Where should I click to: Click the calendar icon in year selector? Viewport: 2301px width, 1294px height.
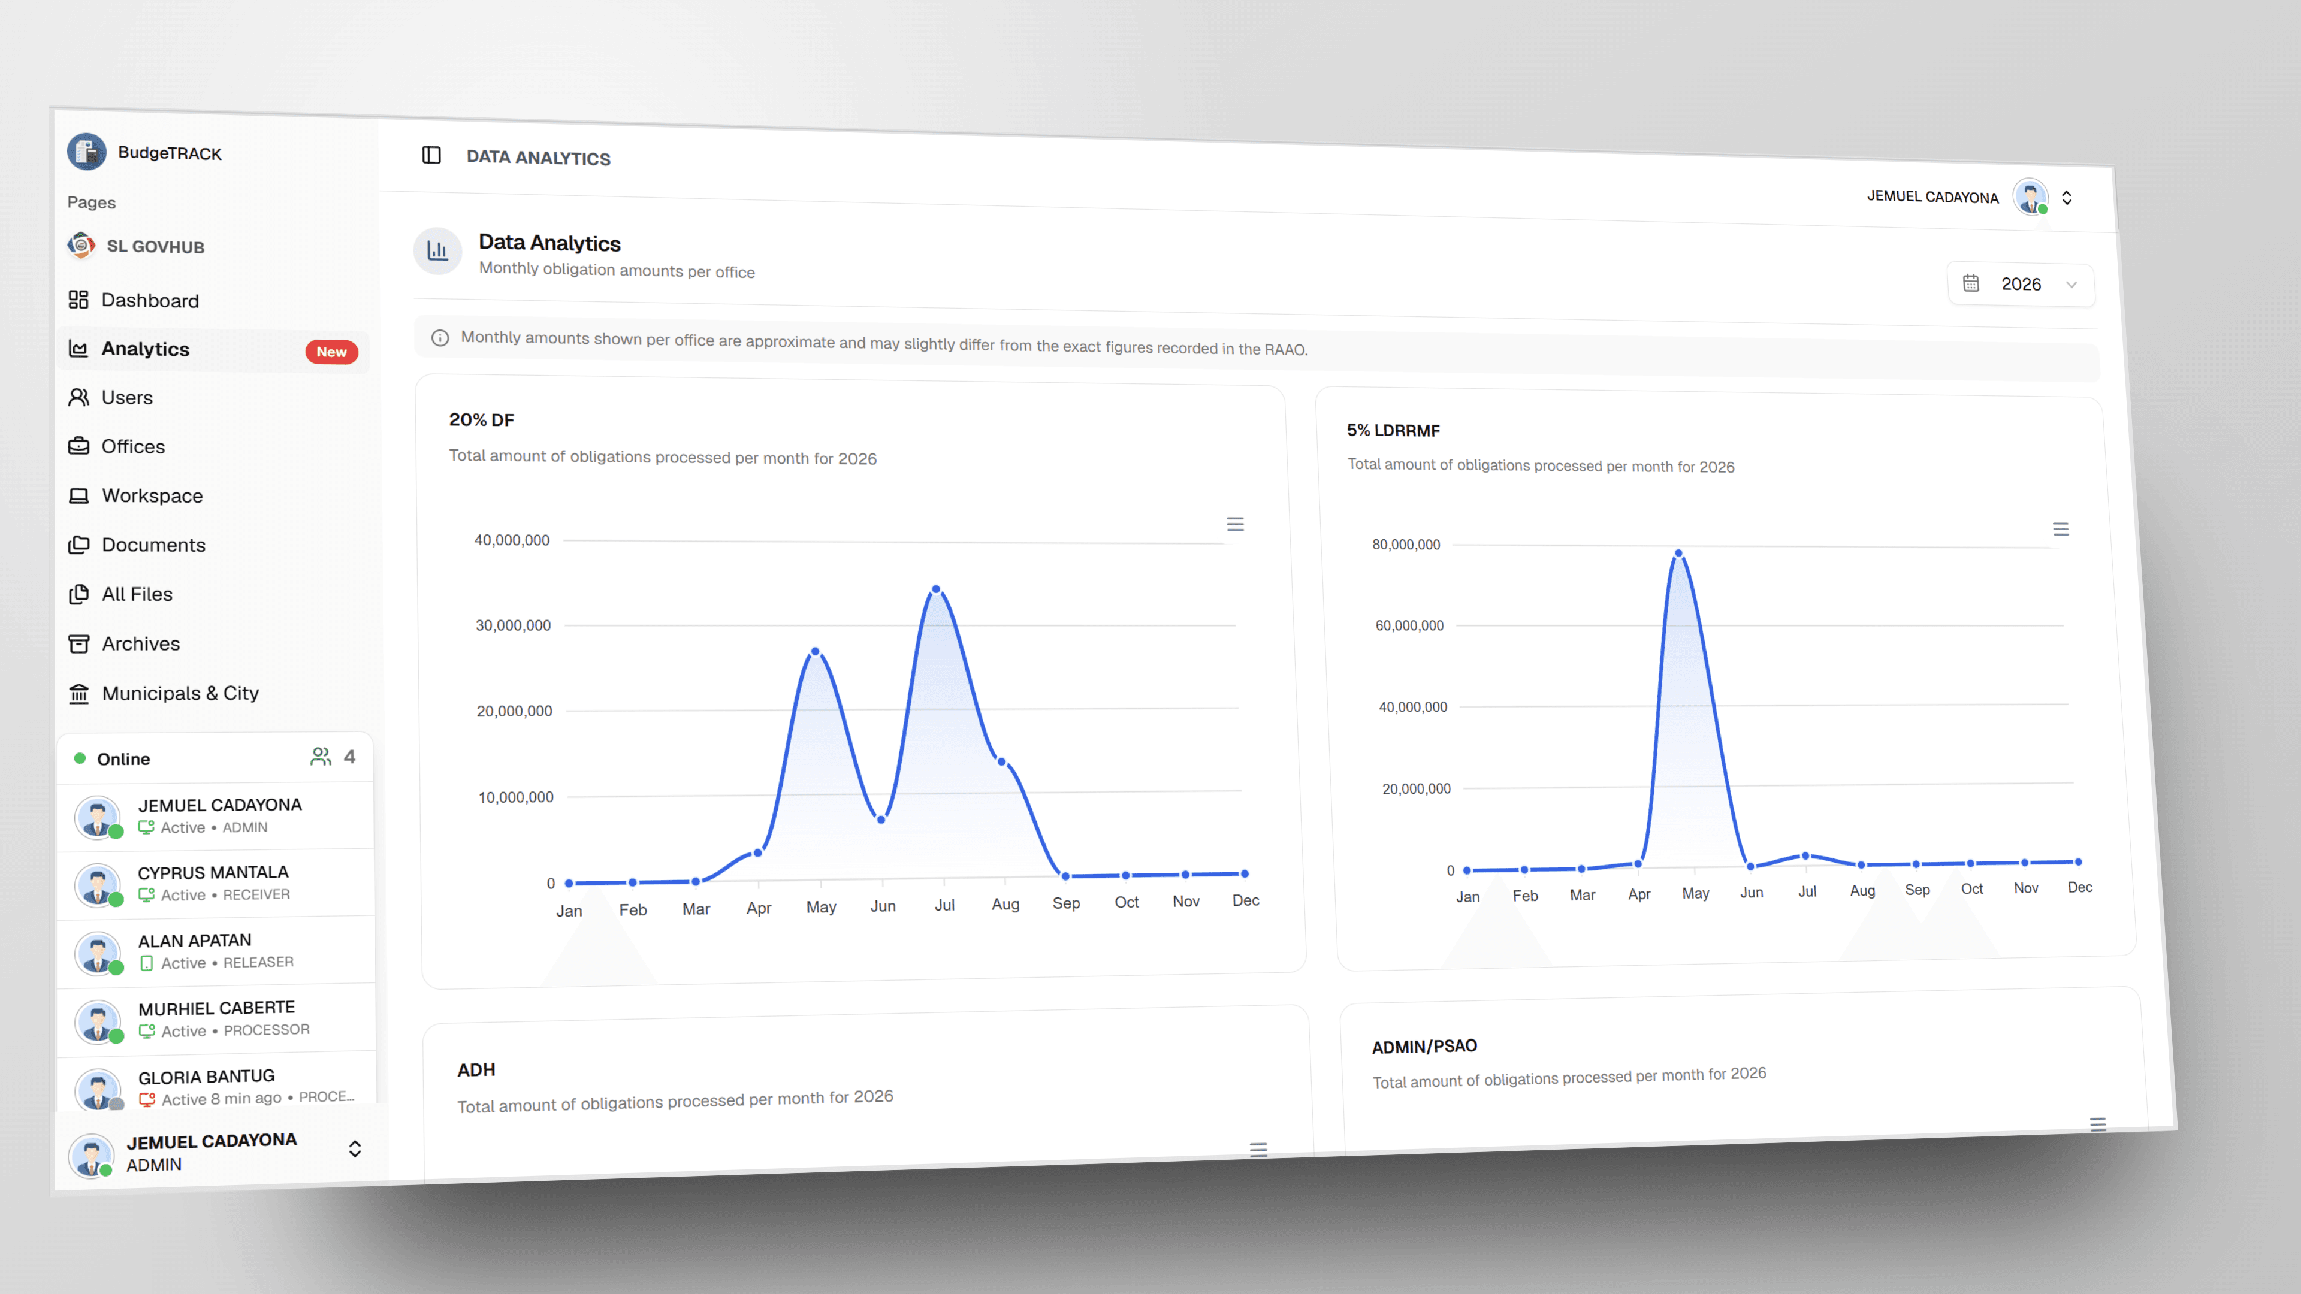click(1970, 283)
